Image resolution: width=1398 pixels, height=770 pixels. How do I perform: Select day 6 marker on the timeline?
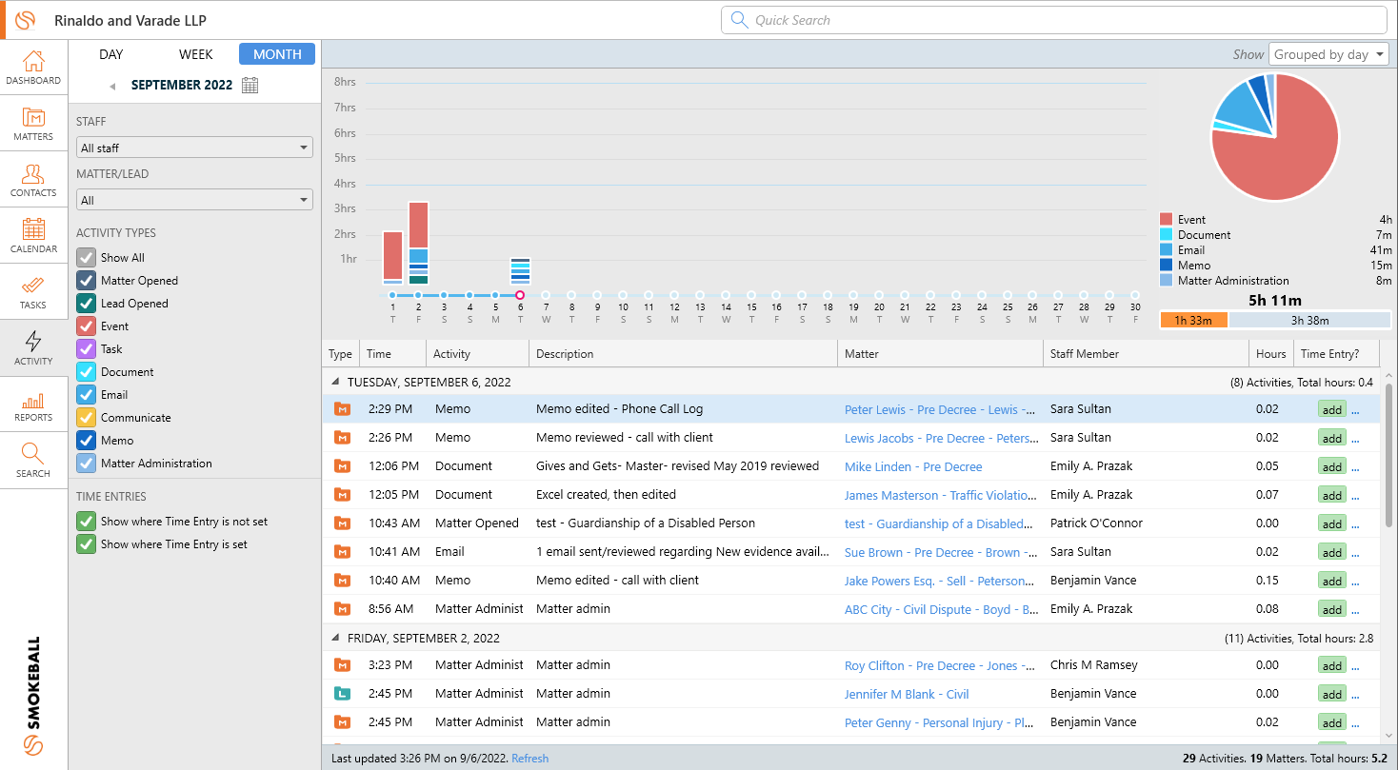520,295
